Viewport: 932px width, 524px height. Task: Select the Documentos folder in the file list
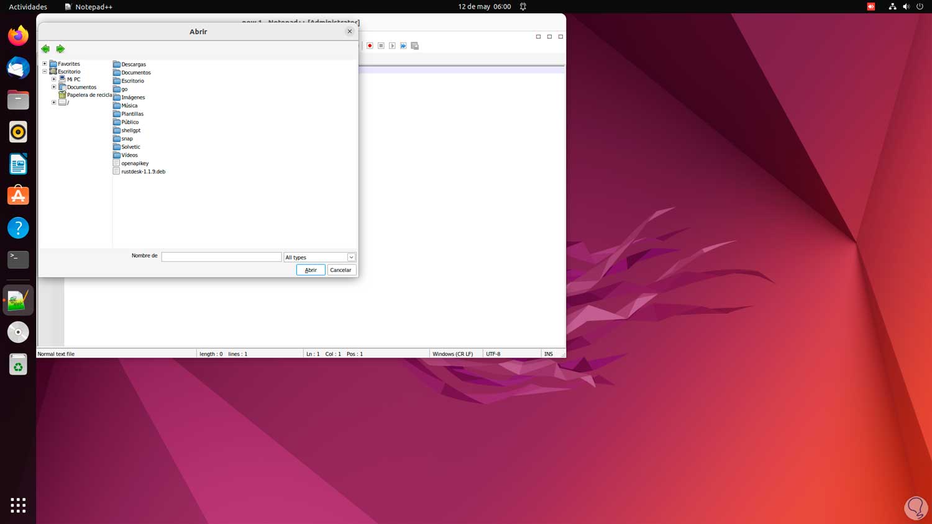pyautogui.click(x=136, y=73)
